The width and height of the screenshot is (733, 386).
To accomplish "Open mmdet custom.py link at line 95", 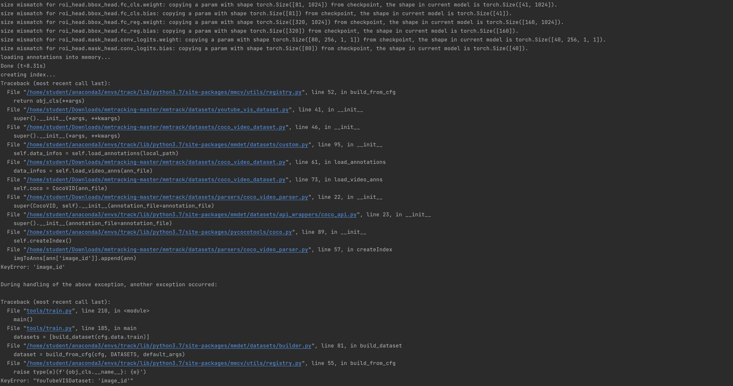I will (167, 145).
